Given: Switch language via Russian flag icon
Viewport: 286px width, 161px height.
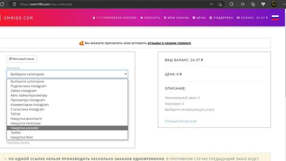Looking at the screenshot, I should coord(275,18).
